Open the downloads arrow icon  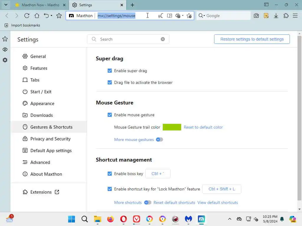pyautogui.click(x=276, y=16)
